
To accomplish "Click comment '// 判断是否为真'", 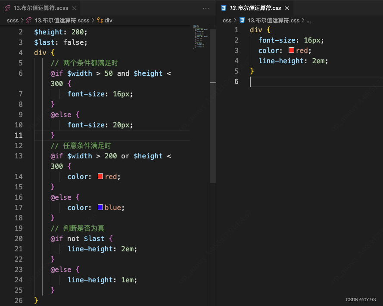I will click(x=78, y=228).
